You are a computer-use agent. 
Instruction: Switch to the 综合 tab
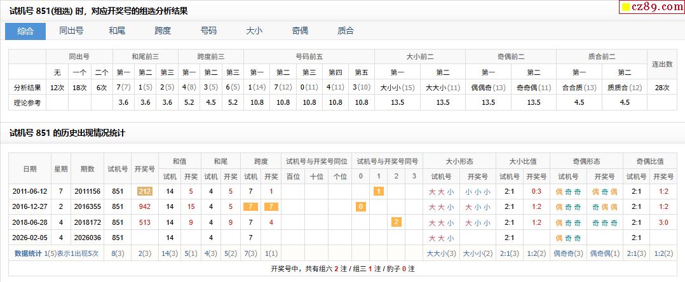tap(25, 30)
